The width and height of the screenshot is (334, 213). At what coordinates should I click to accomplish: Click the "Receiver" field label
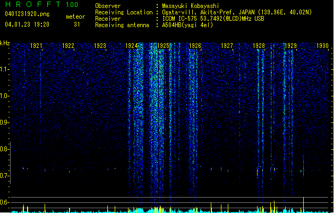click(108, 19)
